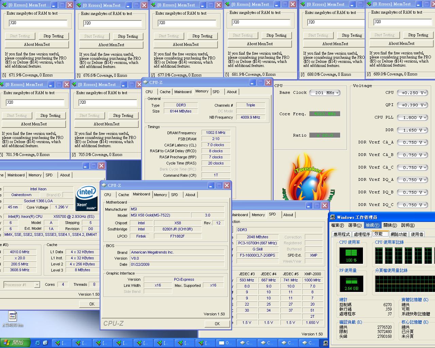Launch Internet Explorer from quick launch

[37, 343]
